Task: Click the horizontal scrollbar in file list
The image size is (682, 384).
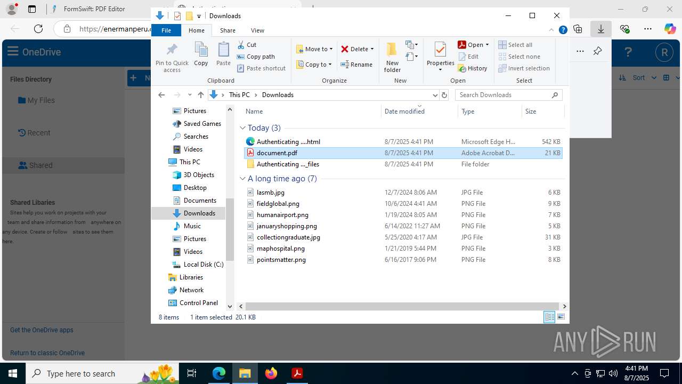Action: tap(402, 307)
